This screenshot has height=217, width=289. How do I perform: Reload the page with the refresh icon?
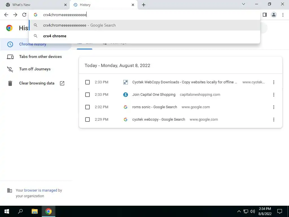(x=24, y=15)
